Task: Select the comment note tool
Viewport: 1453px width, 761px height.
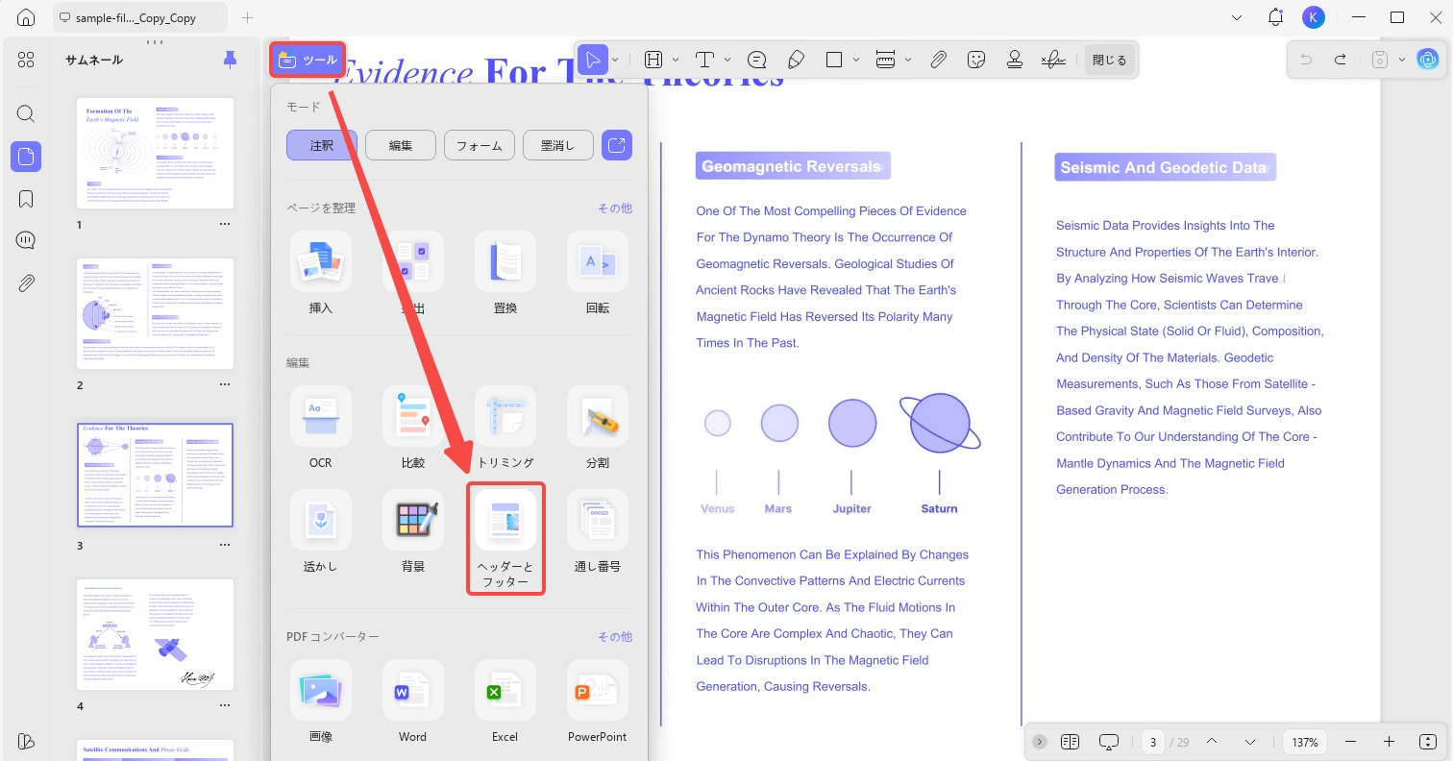Action: click(x=756, y=60)
